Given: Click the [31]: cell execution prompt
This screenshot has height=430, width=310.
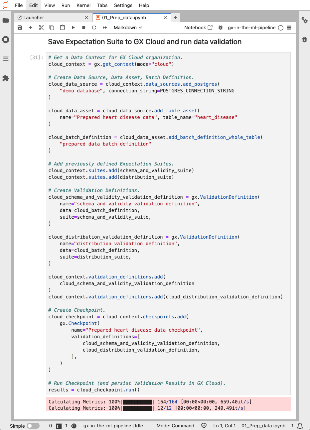Looking at the screenshot, I should click(37, 57).
